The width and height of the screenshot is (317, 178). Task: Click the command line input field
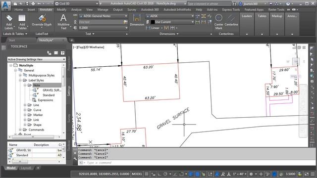coord(196,163)
